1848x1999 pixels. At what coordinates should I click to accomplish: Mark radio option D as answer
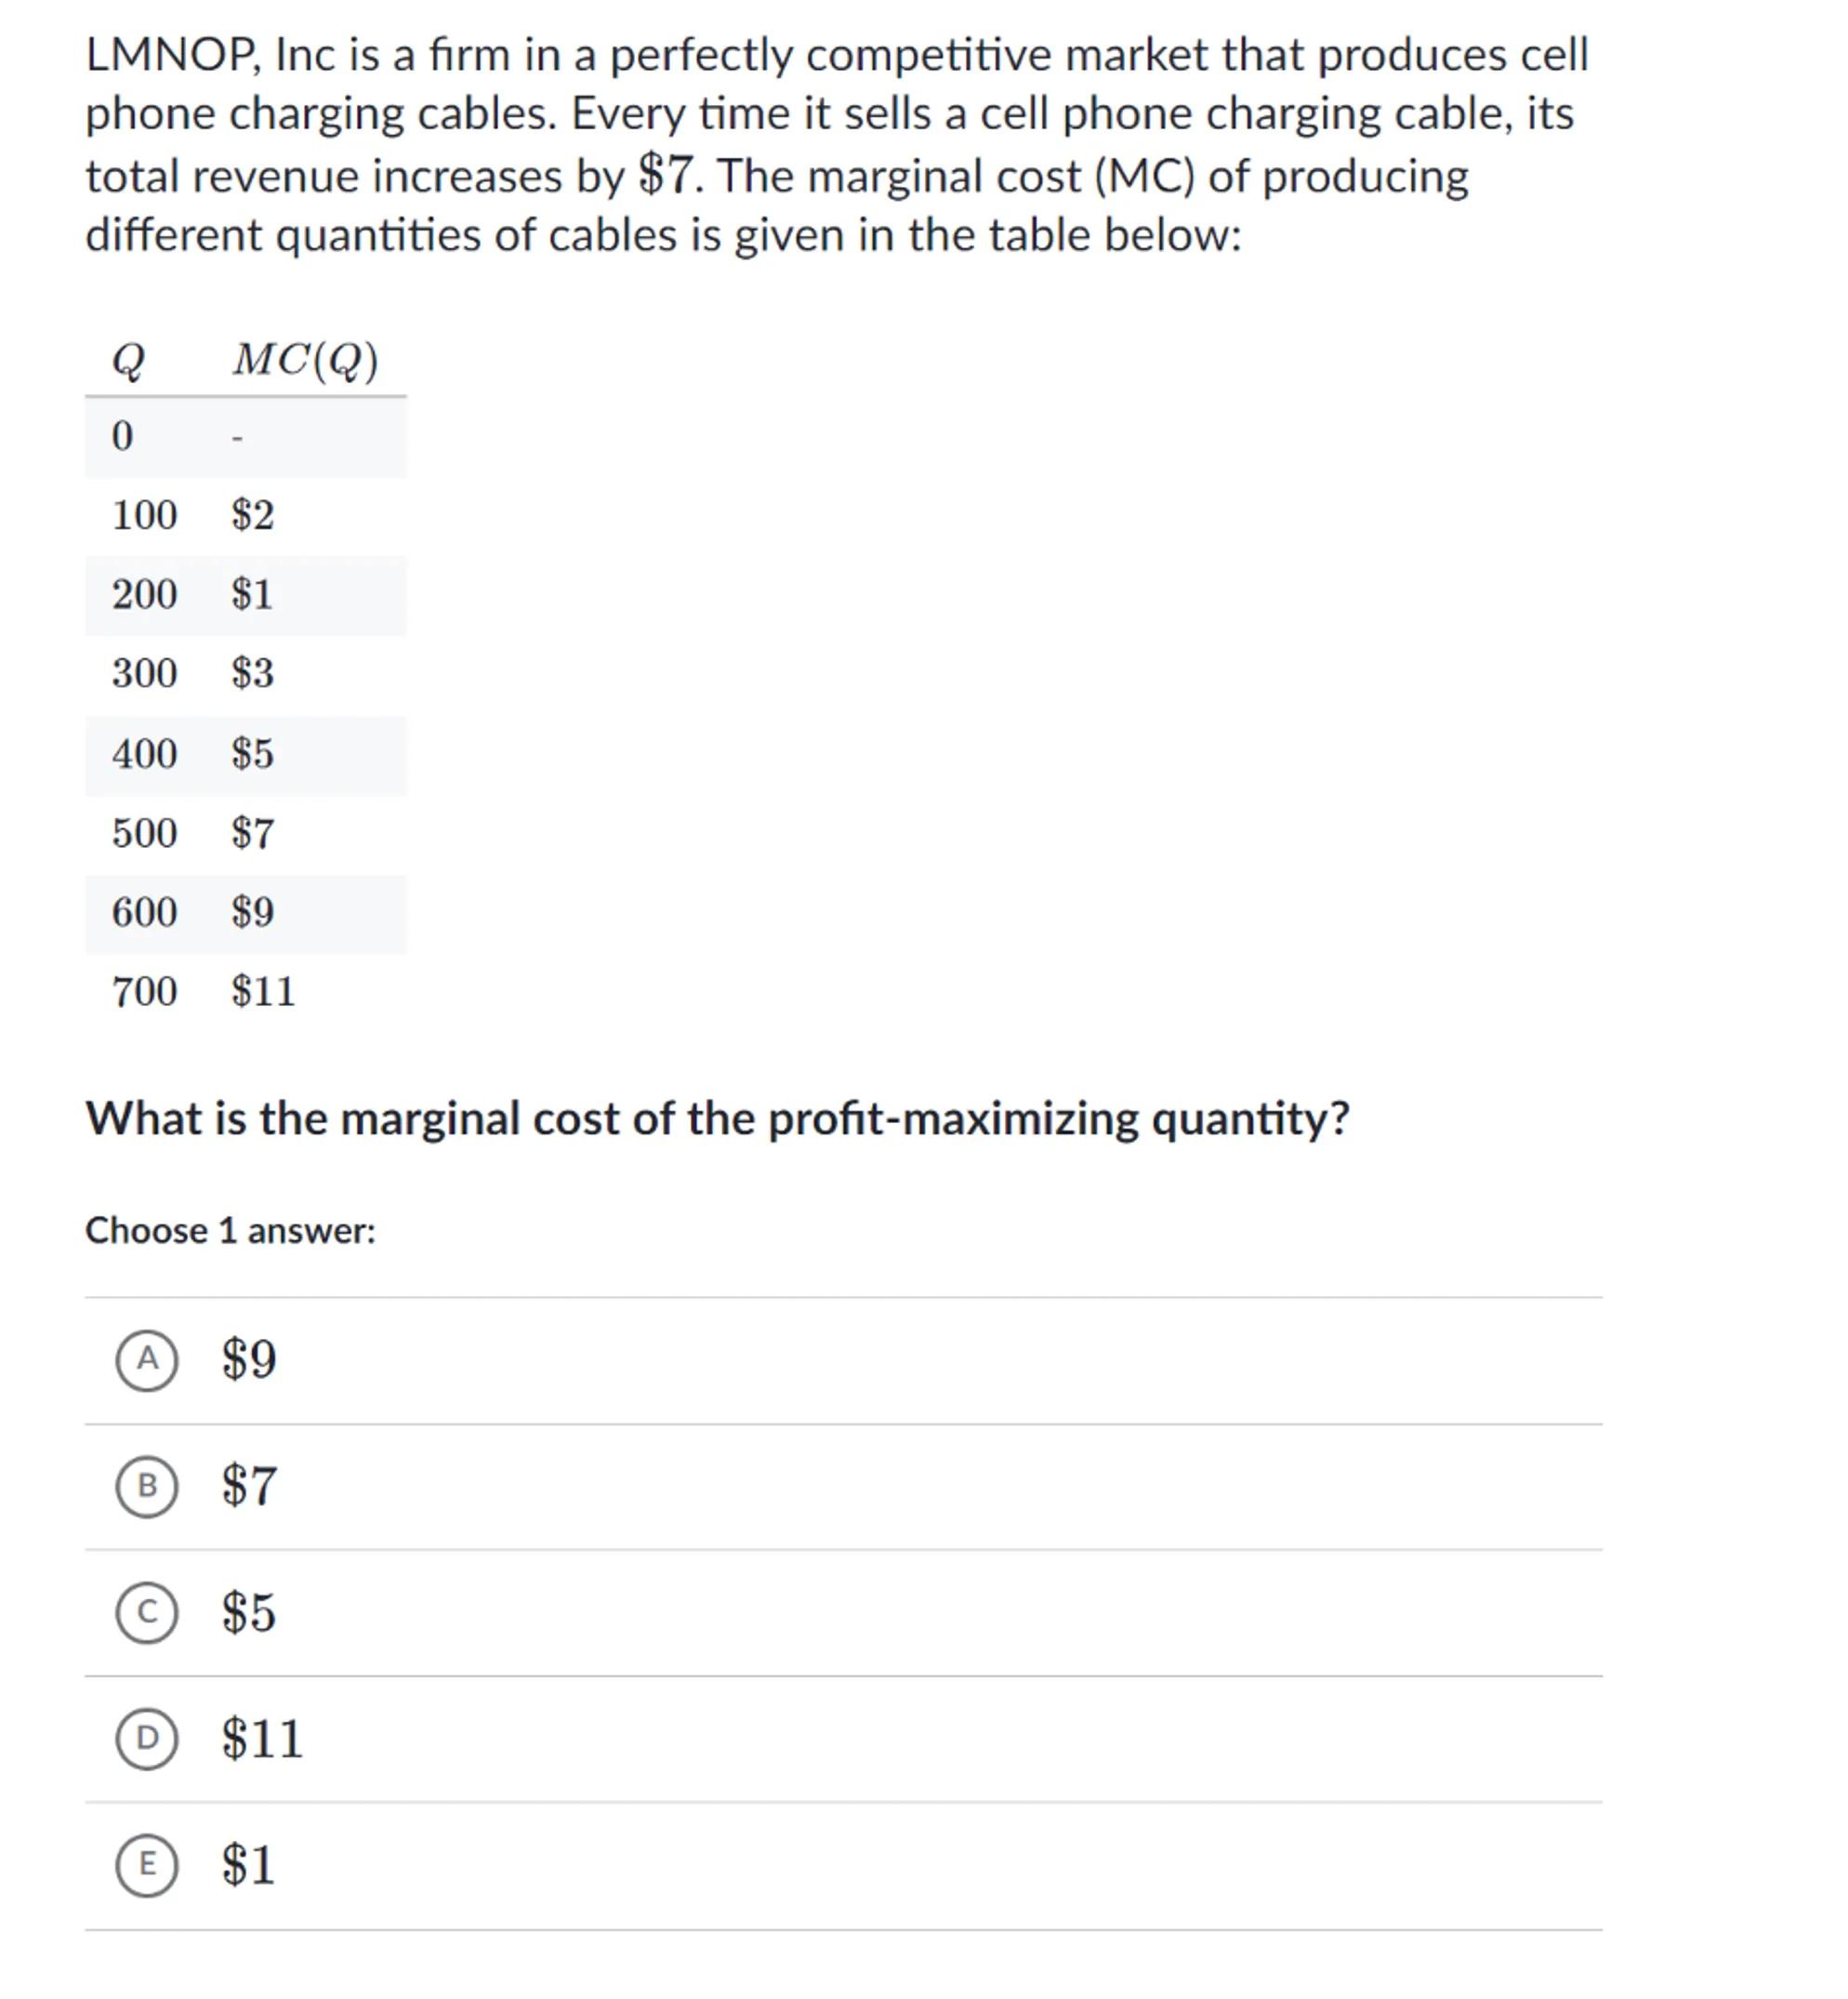[x=147, y=1738]
